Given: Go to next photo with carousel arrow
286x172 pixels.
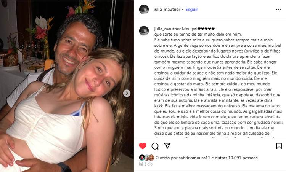Looking at the screenshot, I should [x=127, y=93].
